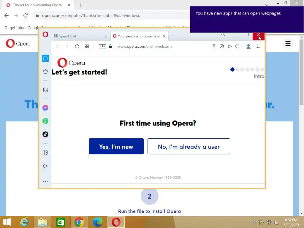Go back in the Opera window
This screenshot has height=228, width=304.
tap(57, 46)
